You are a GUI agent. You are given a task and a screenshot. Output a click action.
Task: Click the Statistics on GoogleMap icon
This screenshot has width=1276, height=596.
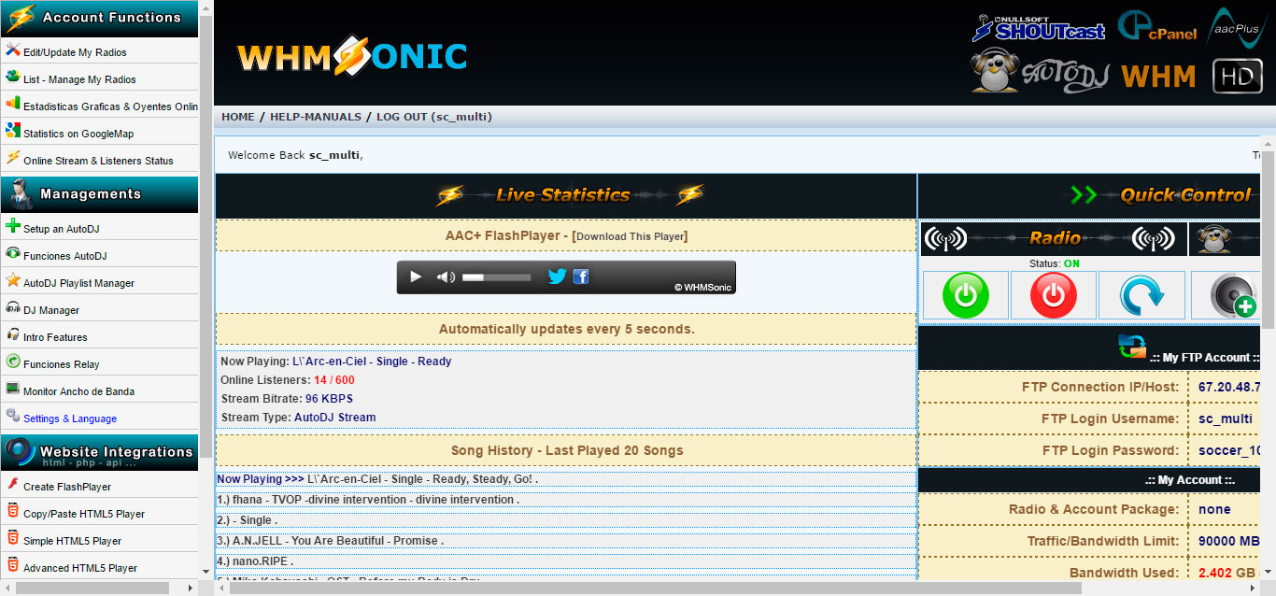coord(13,132)
